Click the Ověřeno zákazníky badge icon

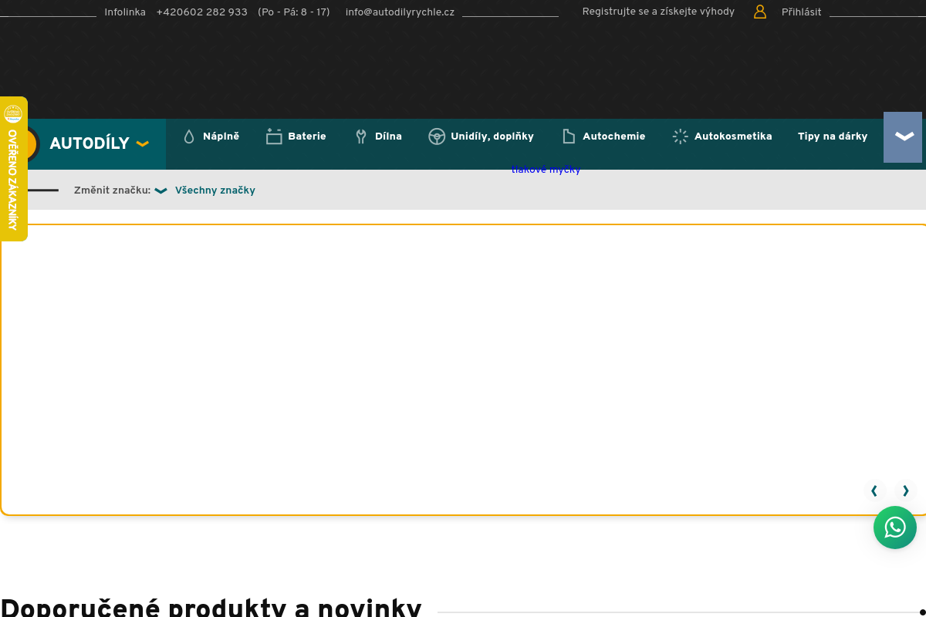click(x=13, y=114)
